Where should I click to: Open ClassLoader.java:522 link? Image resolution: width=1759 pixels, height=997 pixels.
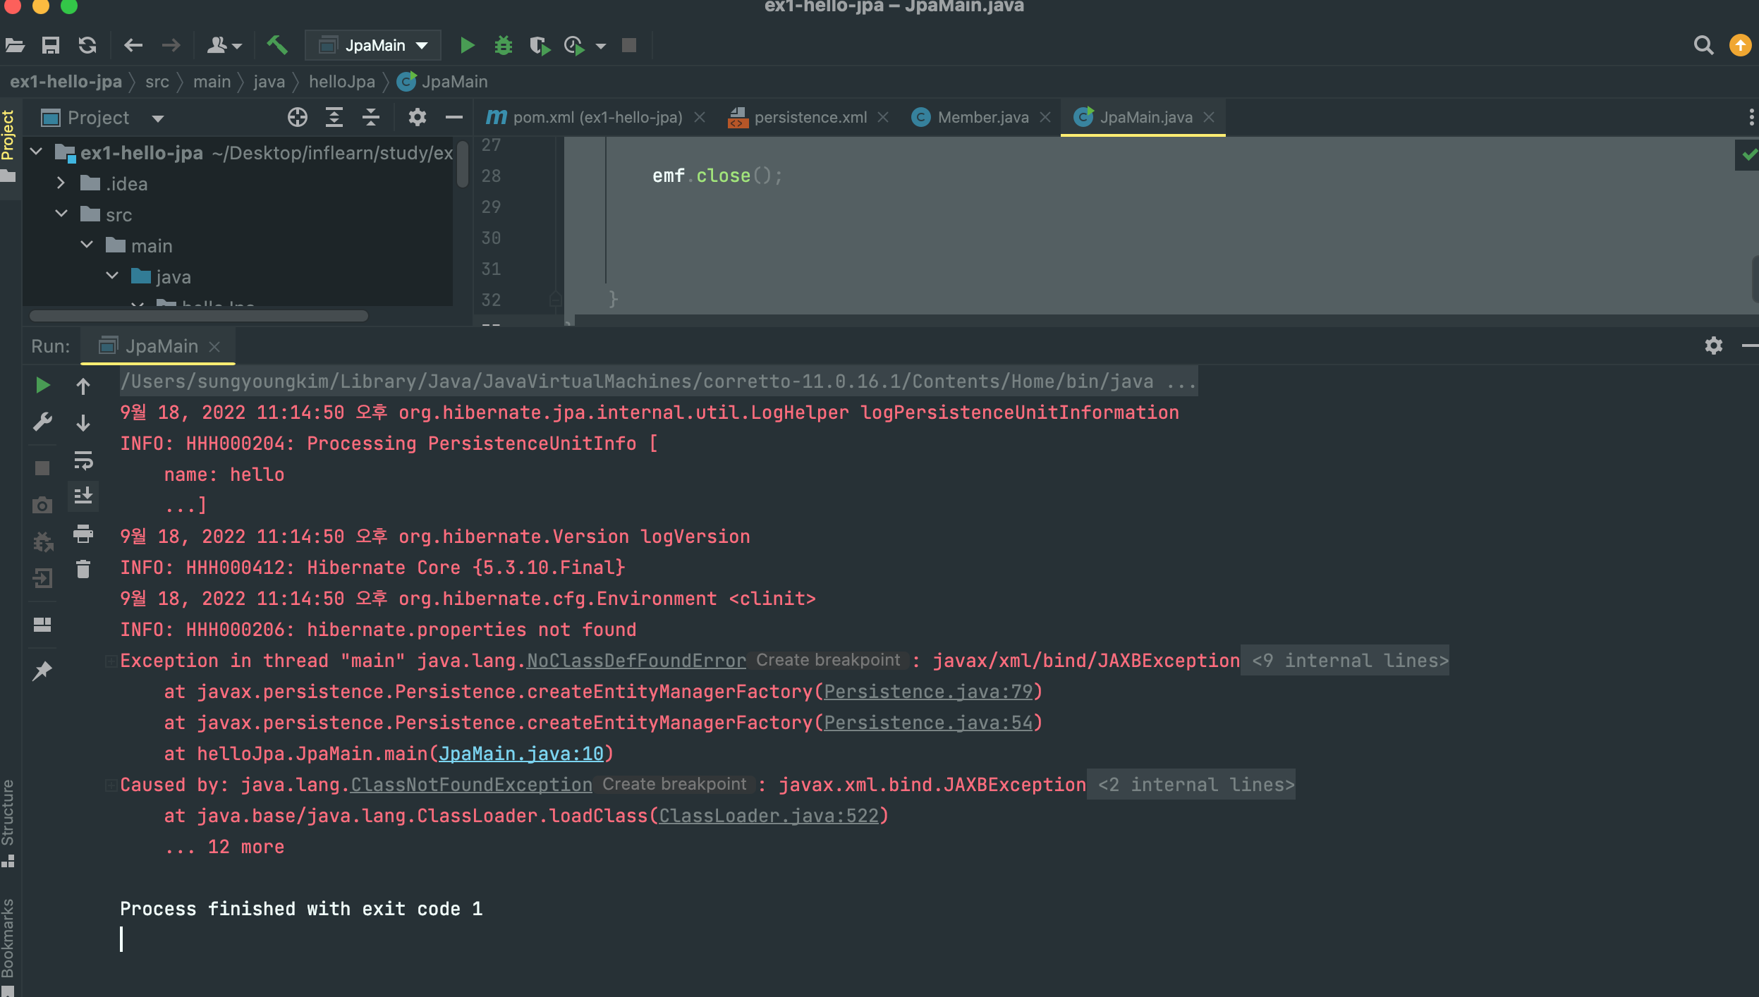(769, 816)
